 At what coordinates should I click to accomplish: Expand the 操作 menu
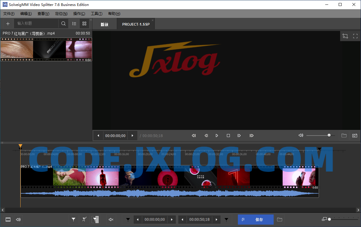(x=79, y=13)
